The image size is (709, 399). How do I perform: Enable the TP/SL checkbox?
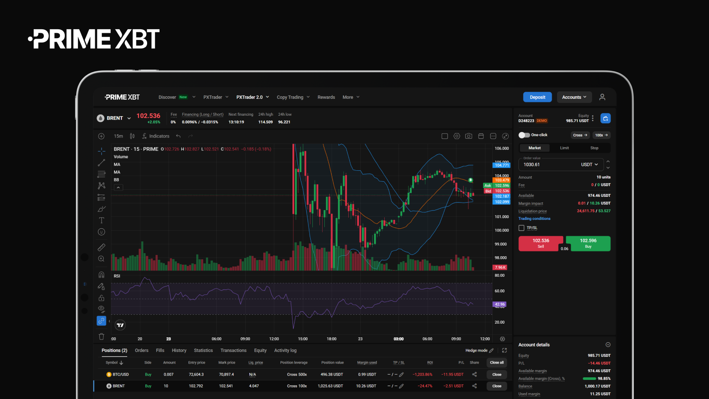[x=522, y=228]
